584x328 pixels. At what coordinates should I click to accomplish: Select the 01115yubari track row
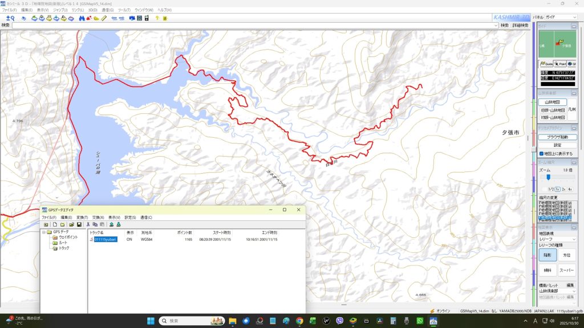click(106, 239)
